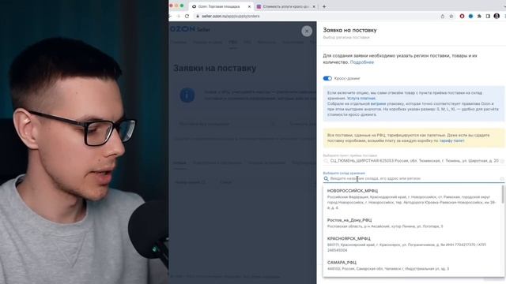The width and height of the screenshot is (506, 284).
Task: Select Ростов_на_Дону_РФЦ warehouse option
Action: [x=413, y=222]
